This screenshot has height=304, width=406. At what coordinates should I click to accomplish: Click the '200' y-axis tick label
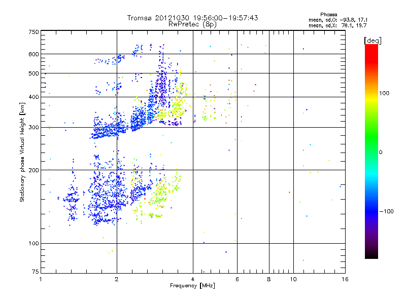[33, 170]
